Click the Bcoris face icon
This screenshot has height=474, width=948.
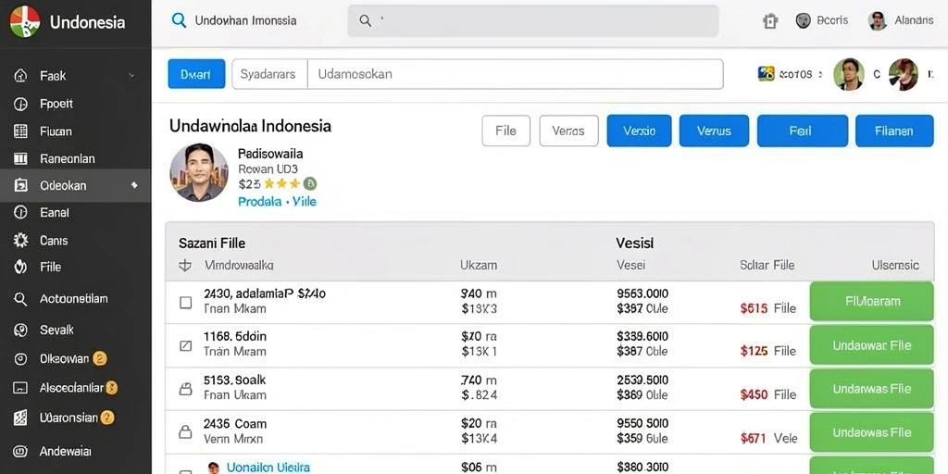coord(803,20)
